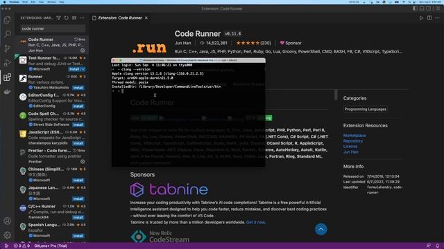Open notifications bell in status bar
The image size is (444, 249).
[x=437, y=246]
